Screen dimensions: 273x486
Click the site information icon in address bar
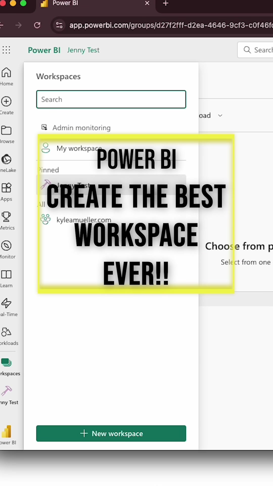point(59,25)
